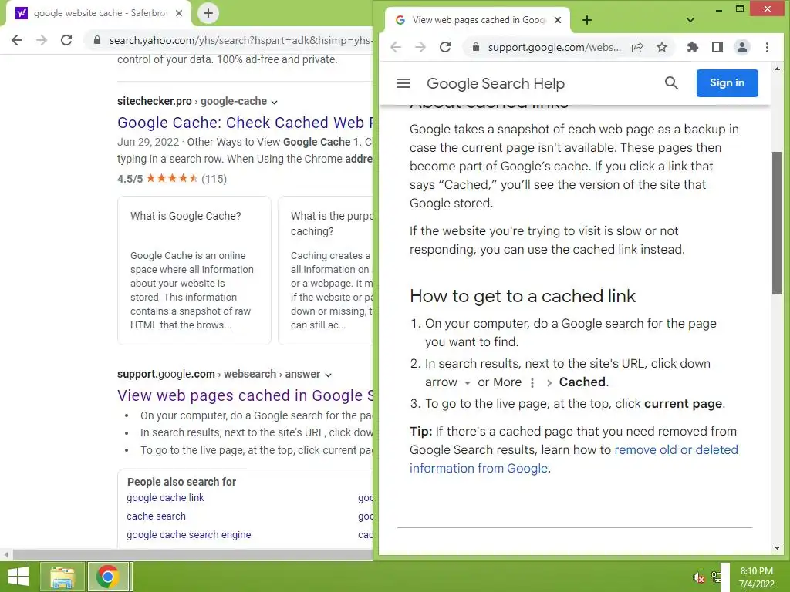
Task: Click the share page icon in the address bar
Action: 637,47
